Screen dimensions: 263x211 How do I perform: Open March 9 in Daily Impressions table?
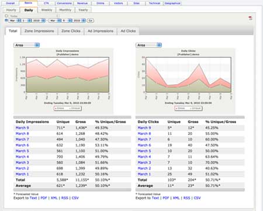(x=22, y=128)
